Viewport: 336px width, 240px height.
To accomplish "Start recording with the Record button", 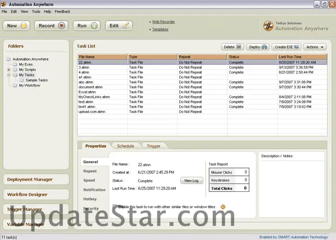I will pyautogui.click(x=51, y=26).
